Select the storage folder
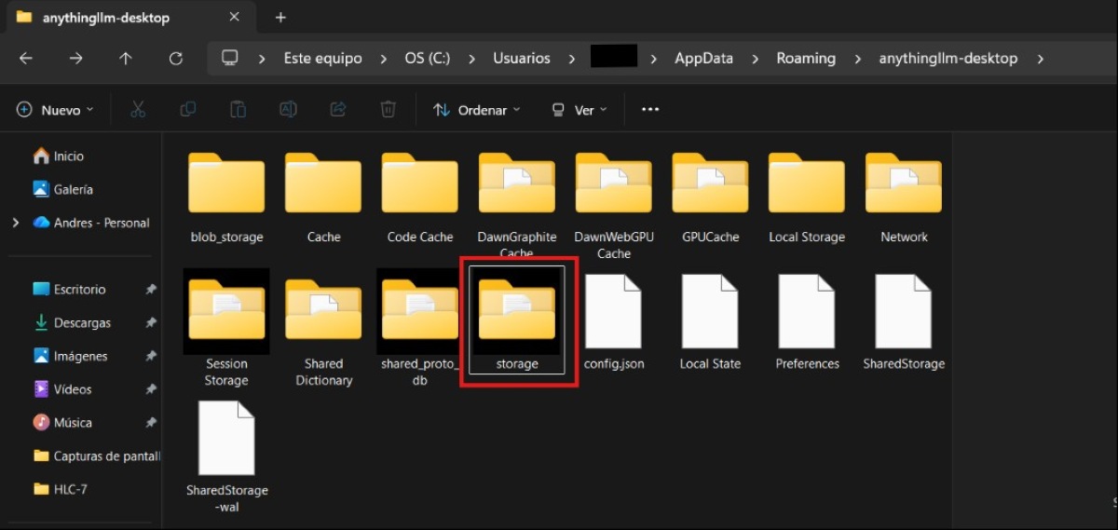 (517, 321)
